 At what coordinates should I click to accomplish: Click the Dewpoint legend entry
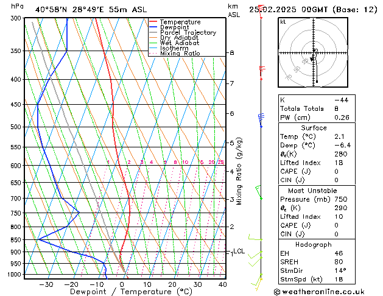click(175, 27)
